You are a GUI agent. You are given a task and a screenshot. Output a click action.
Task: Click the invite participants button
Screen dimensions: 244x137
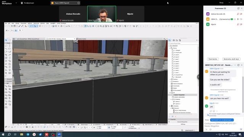point(213,59)
